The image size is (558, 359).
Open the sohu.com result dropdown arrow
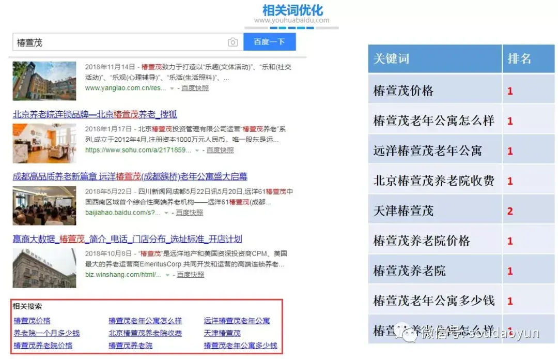pos(197,151)
